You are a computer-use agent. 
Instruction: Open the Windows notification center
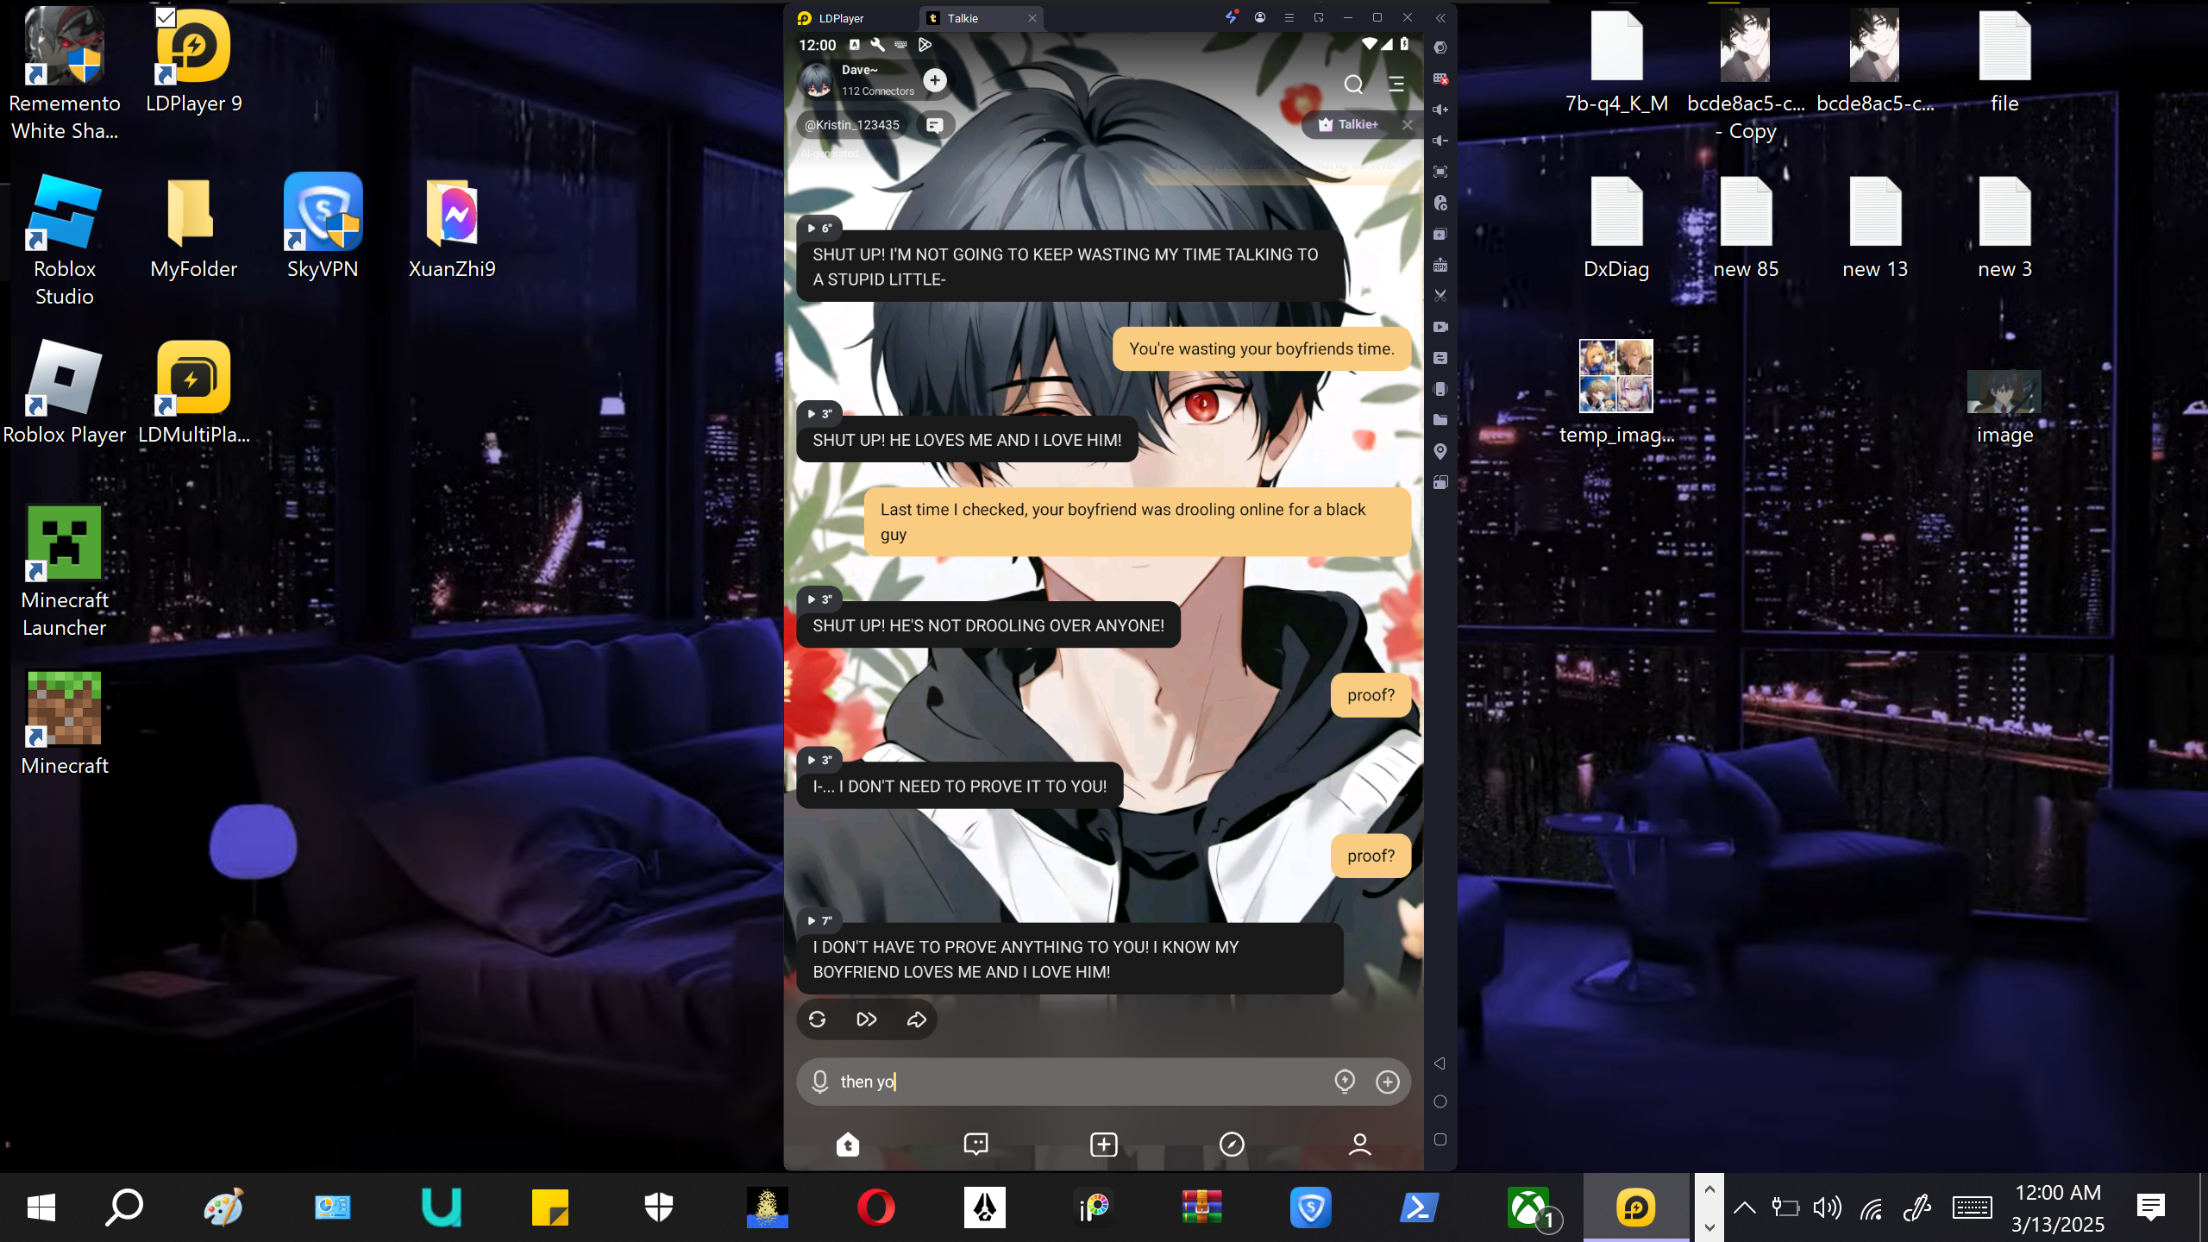(2151, 1207)
